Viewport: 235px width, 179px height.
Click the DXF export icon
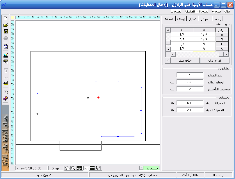[6, 46]
